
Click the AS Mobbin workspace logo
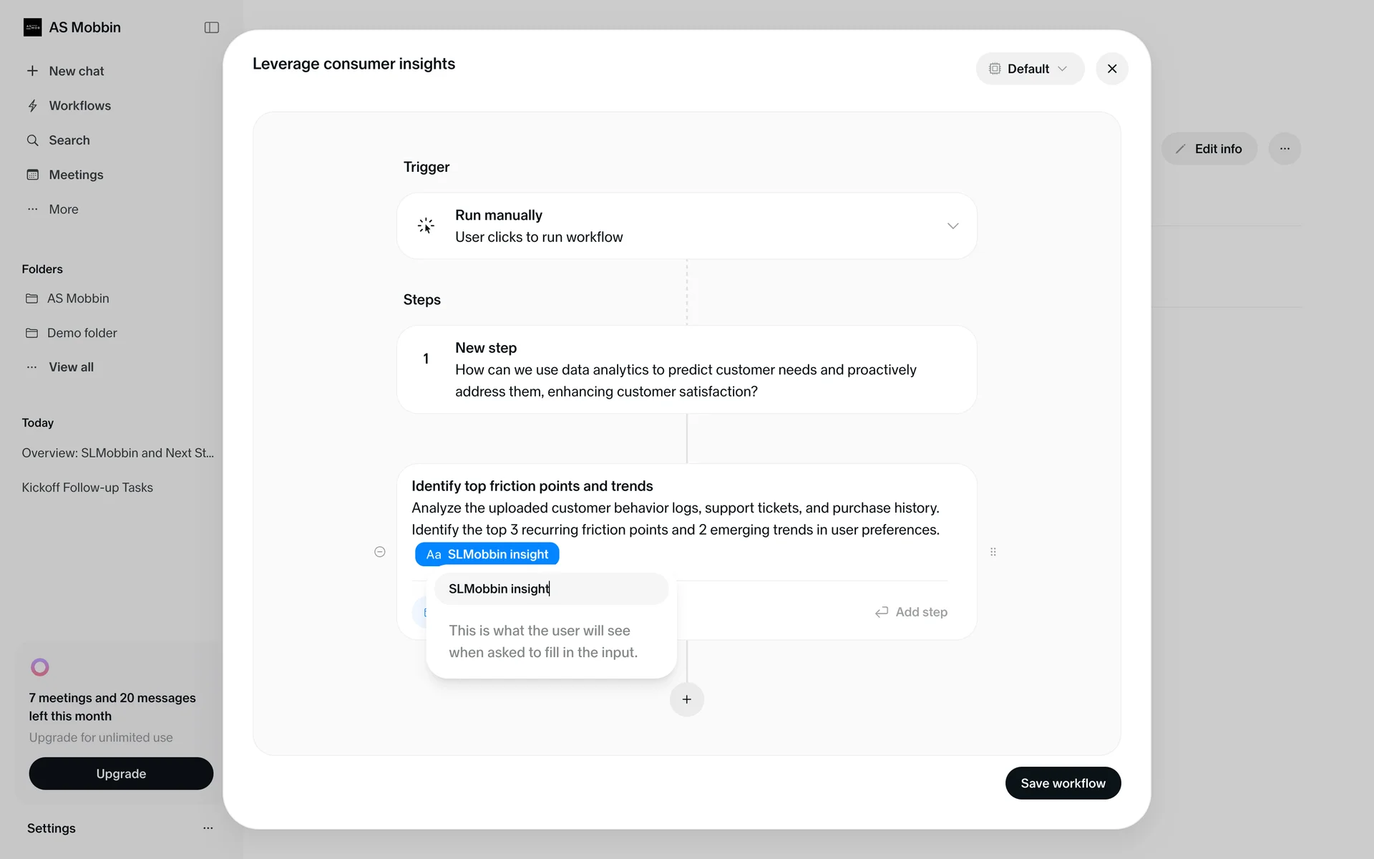coord(32,27)
